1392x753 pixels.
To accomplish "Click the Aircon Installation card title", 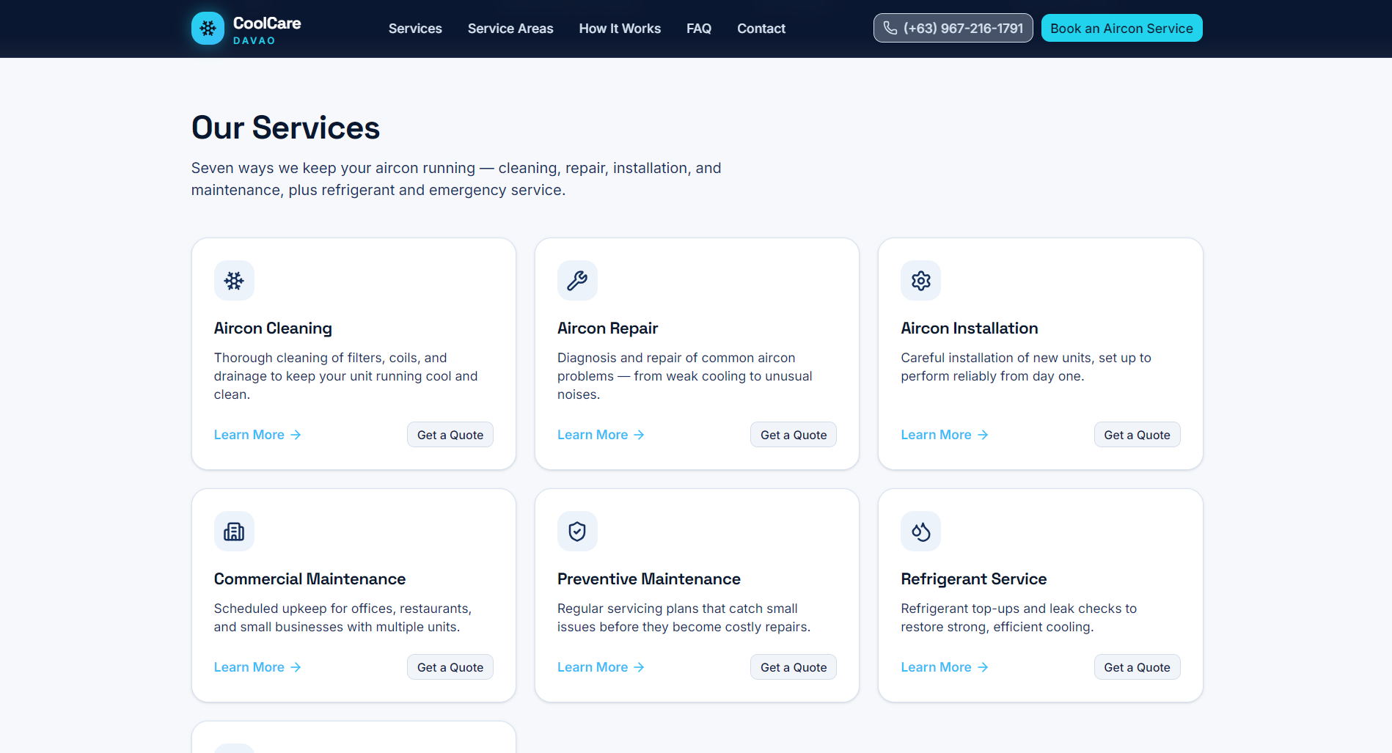I will click(x=970, y=328).
